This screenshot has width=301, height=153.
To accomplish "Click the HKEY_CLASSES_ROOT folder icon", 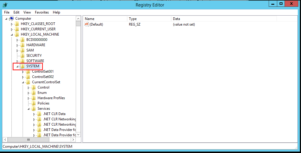I will coord(17,24).
